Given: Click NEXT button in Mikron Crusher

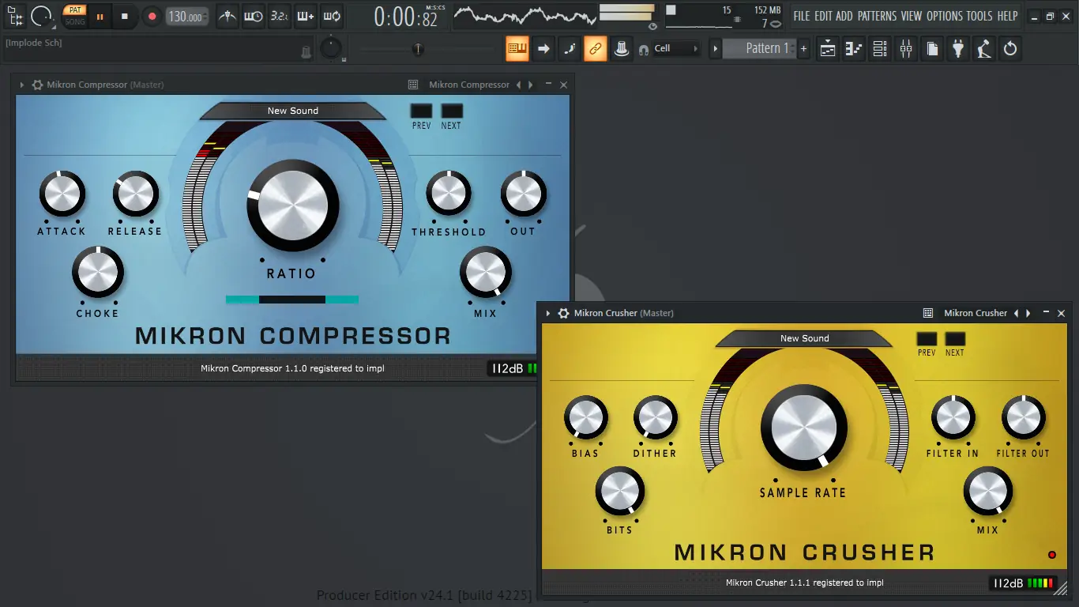Looking at the screenshot, I should (x=955, y=339).
